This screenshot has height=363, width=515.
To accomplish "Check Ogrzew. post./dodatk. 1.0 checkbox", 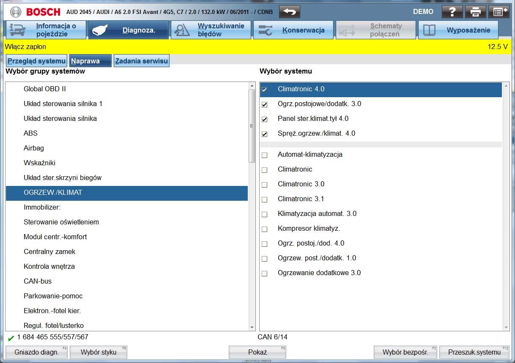I will coord(264,259).
